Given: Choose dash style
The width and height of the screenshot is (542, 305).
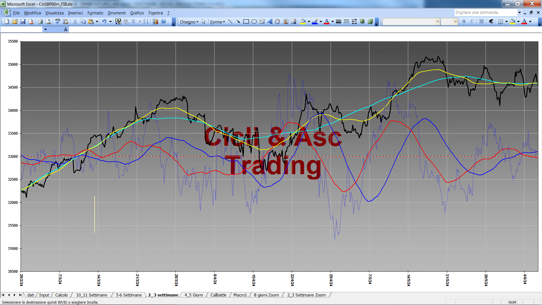Looking at the screenshot, I should (346, 22).
